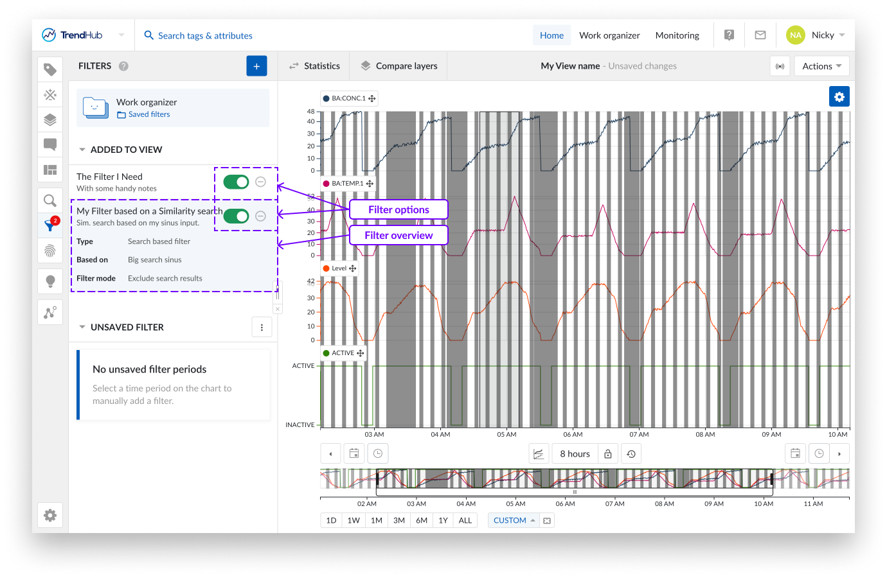Screen dimensions: 887x578
Task: Disable the Similarity search filter toggle
Action: (x=236, y=216)
